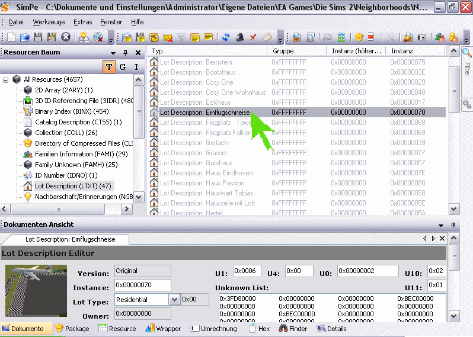This screenshot has width=473, height=337.
Task: Click the Save disk icon in toolbar
Action: 38,37
